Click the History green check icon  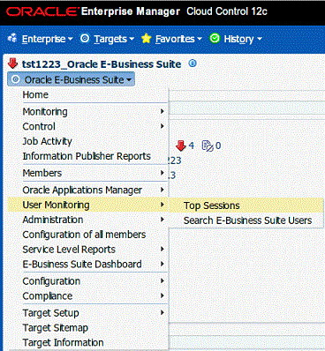tap(215, 39)
